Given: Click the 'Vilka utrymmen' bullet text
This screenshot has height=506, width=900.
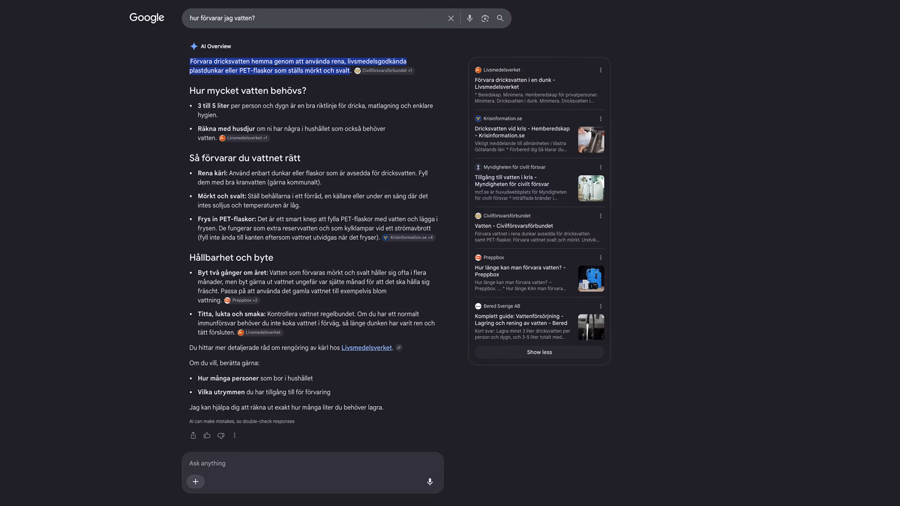Looking at the screenshot, I should point(264,392).
